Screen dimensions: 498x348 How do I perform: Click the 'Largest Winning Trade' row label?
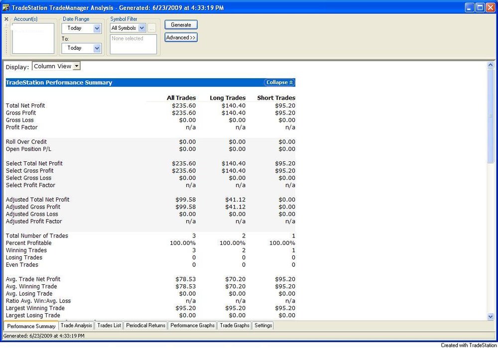(35, 308)
